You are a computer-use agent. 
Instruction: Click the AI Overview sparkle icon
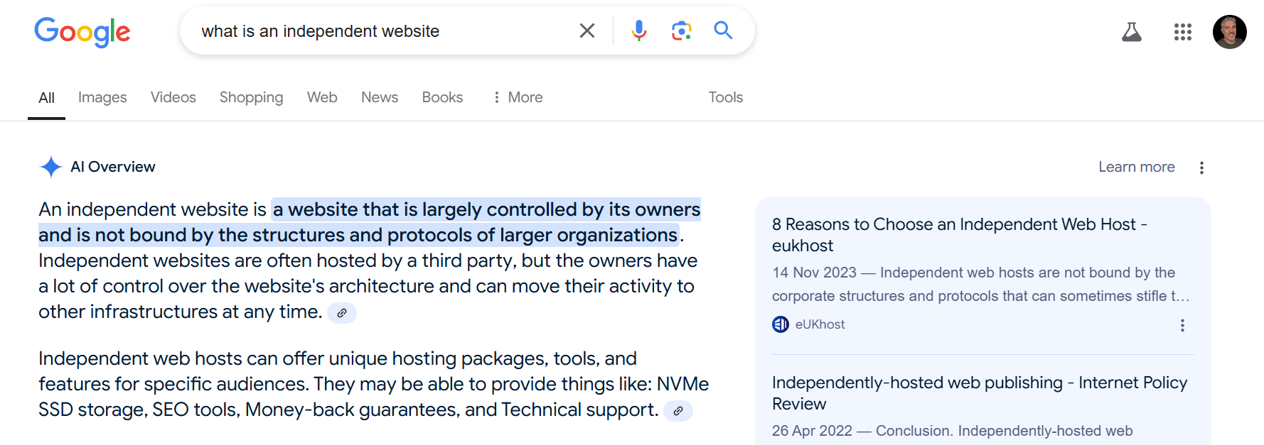(51, 167)
